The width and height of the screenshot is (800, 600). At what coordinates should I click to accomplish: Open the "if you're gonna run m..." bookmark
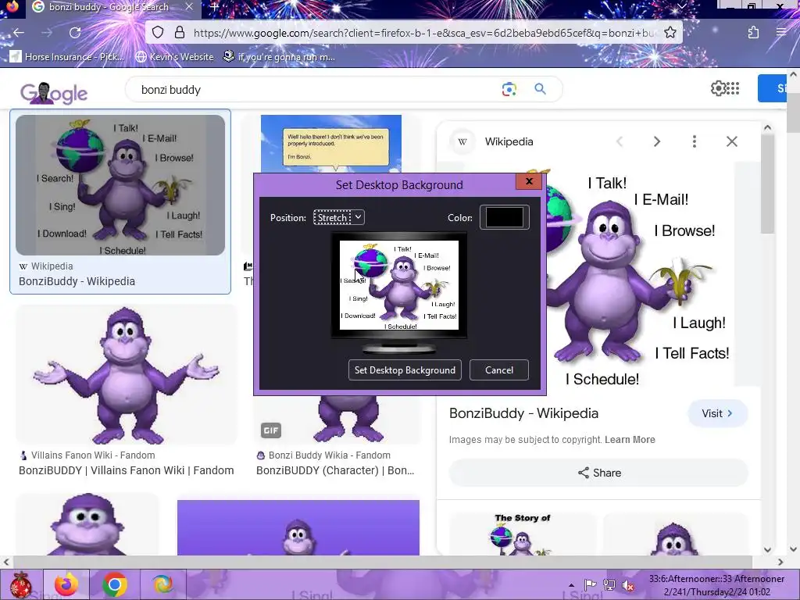(279, 56)
